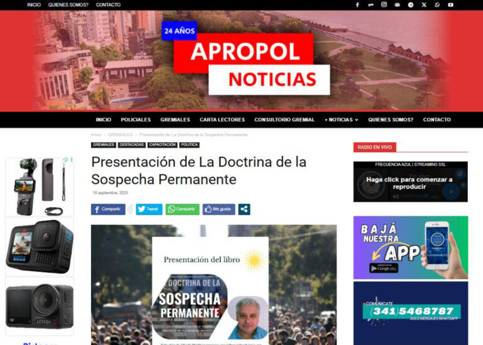Screen dimensions: 483x345
Task: Click the Me gusta like button
Action: 219,209
